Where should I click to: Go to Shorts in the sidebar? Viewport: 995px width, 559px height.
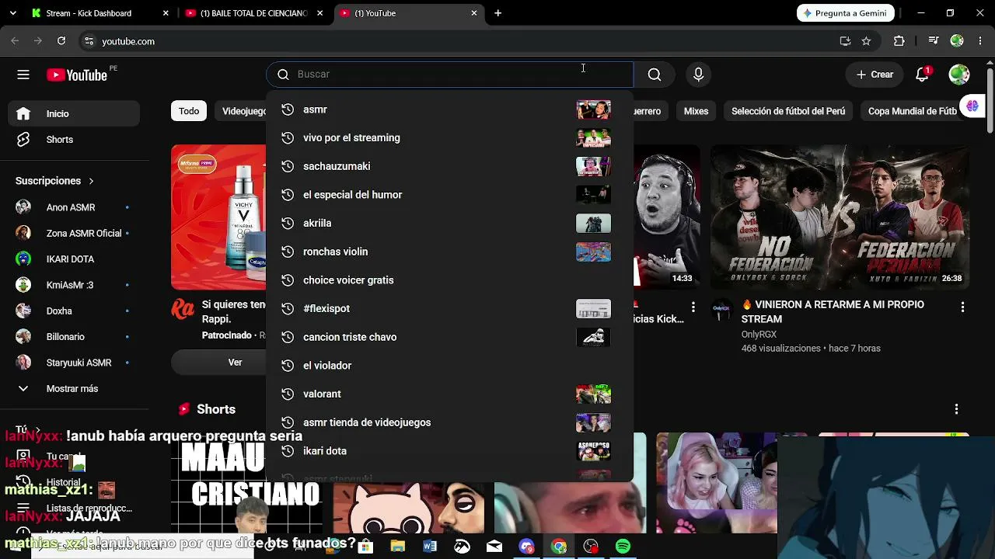click(x=75, y=140)
